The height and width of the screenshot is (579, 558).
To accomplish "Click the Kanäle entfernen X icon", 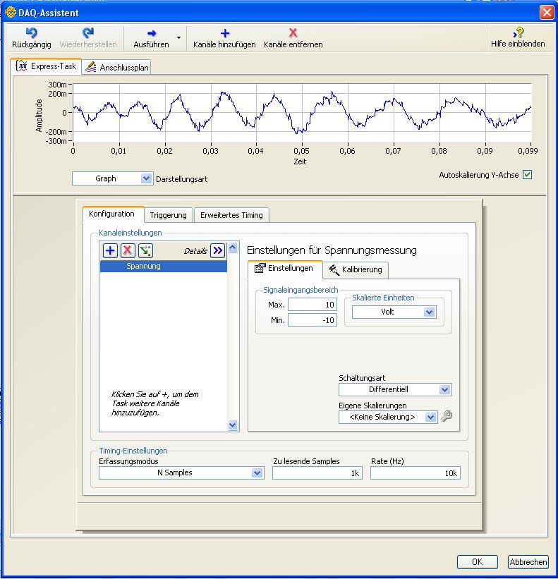I will click(293, 33).
